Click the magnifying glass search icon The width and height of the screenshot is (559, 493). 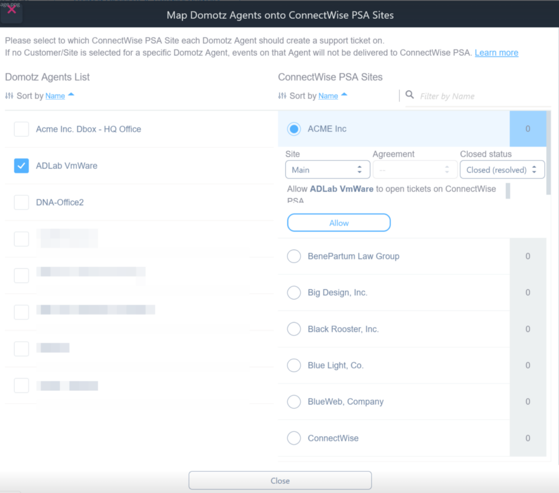point(410,95)
